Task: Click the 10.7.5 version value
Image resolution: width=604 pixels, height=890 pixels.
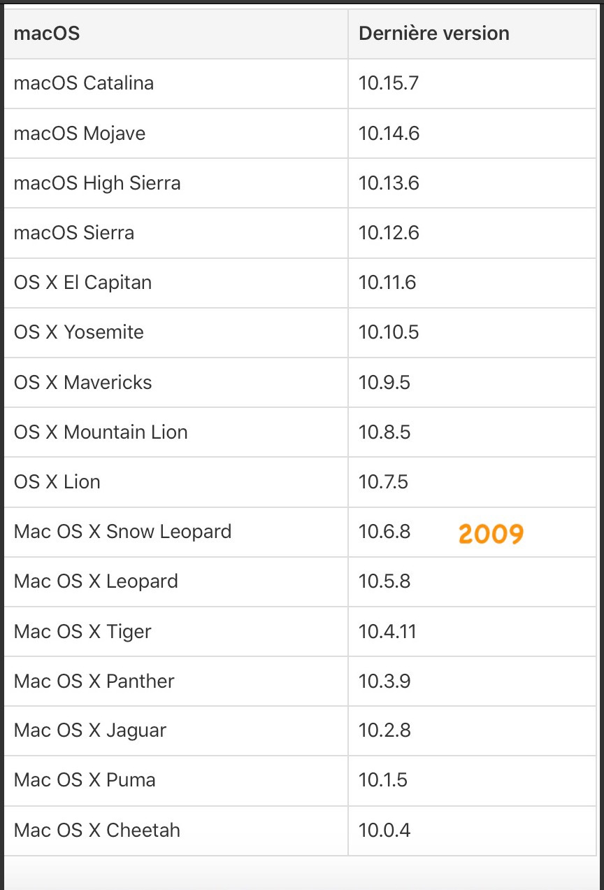Action: pos(383,482)
